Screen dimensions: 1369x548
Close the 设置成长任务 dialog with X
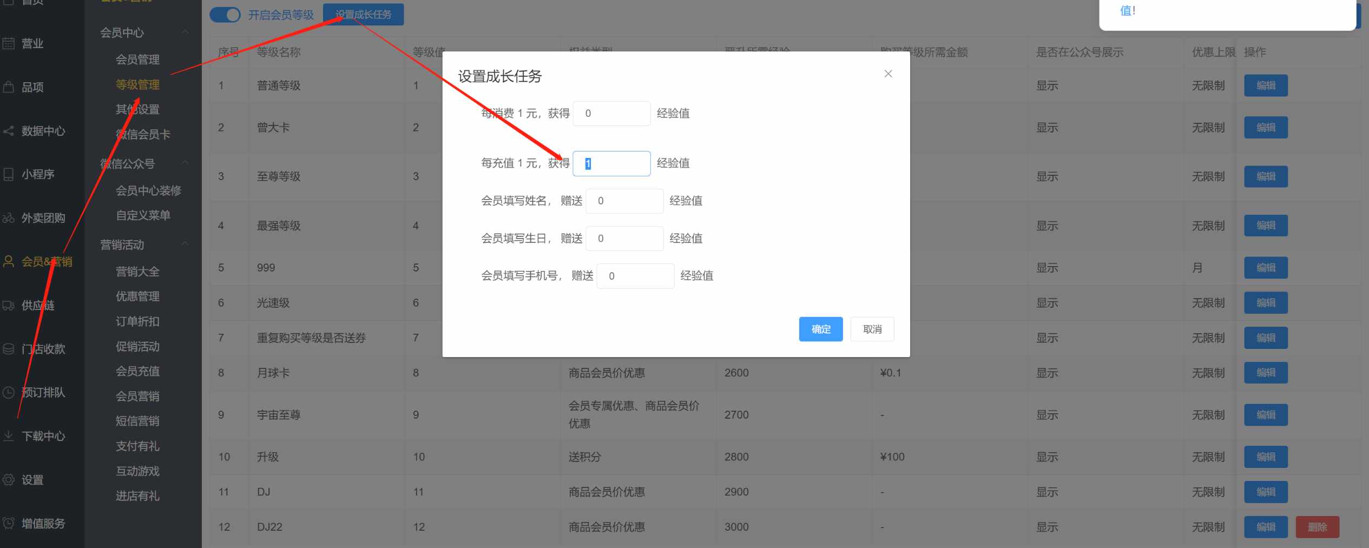888,74
